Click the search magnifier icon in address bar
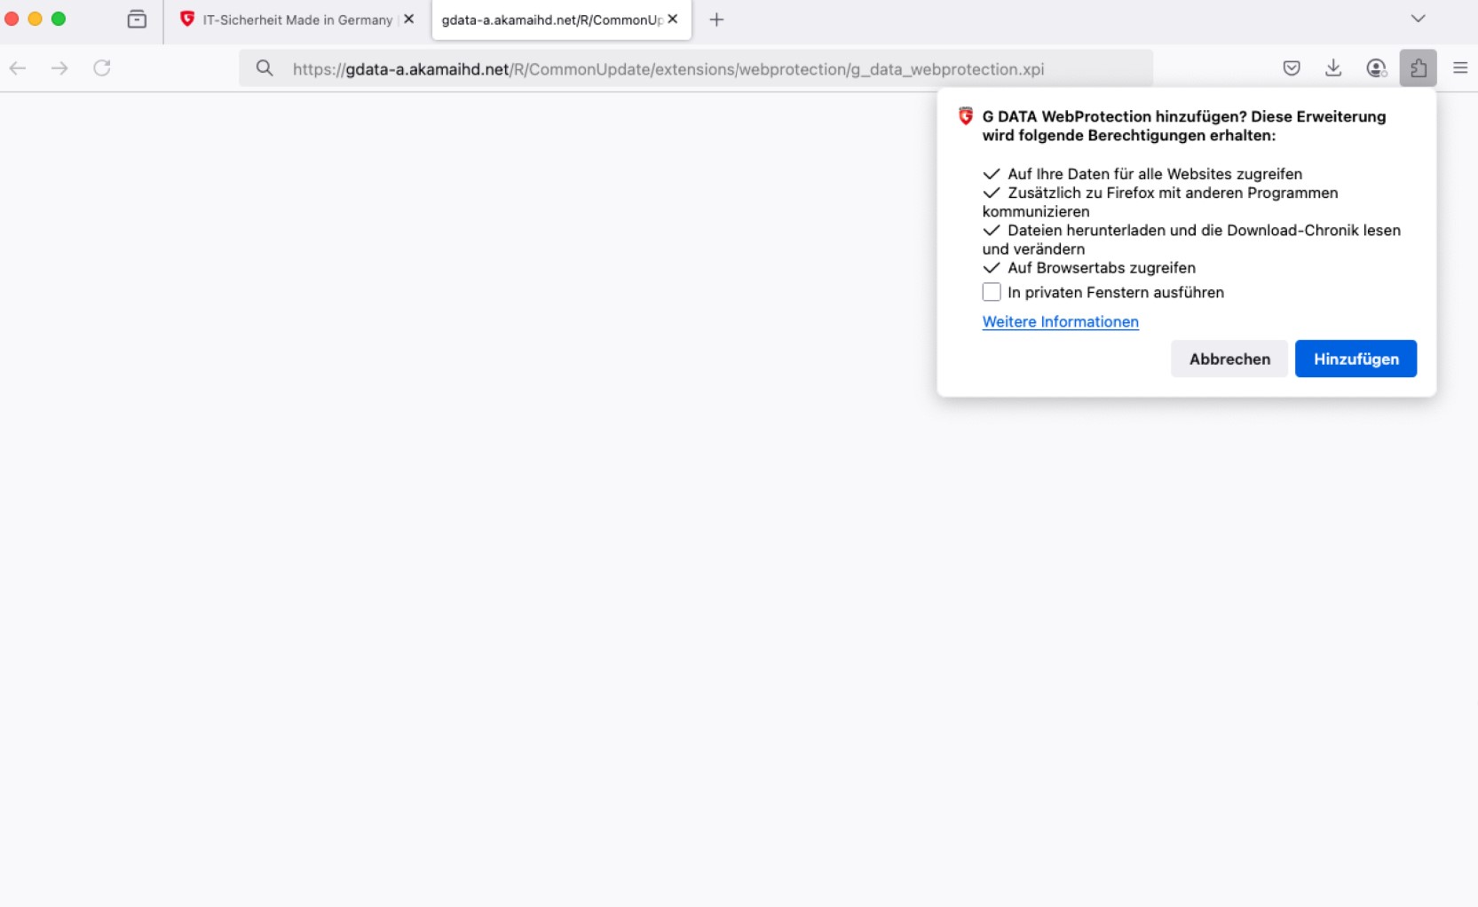This screenshot has width=1478, height=907. (x=265, y=68)
